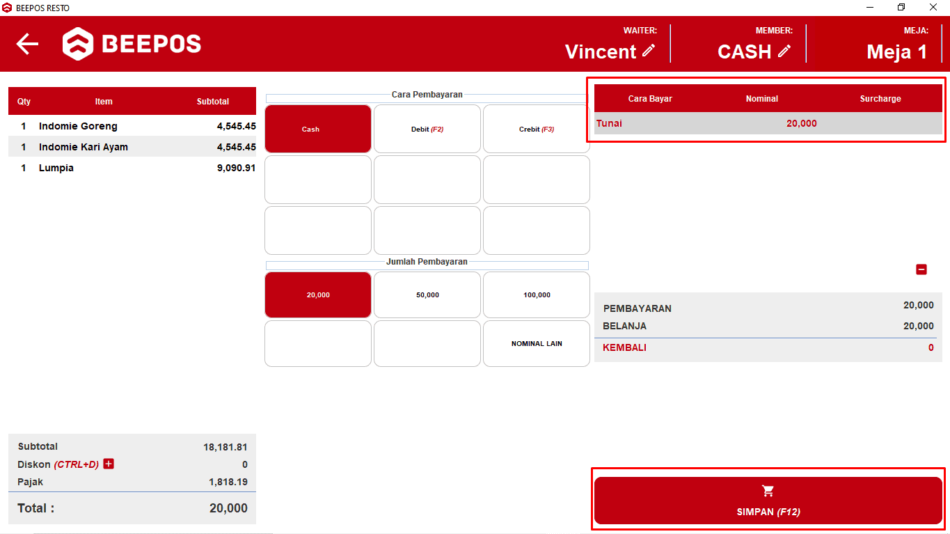950x534 pixels.
Task: Remove payment with the red minus icon
Action: 921,269
